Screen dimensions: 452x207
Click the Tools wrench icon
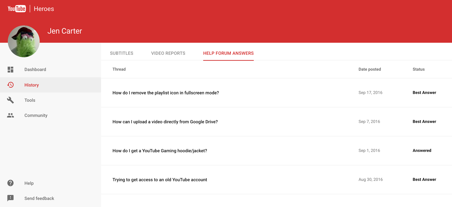[10, 100]
